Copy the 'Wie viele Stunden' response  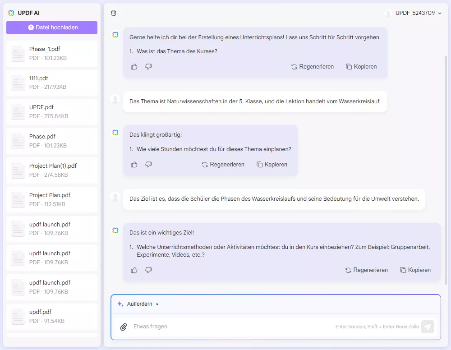tap(272, 165)
